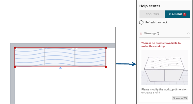
Task: Select the top-right red corner handle
Action: tap(106, 48)
